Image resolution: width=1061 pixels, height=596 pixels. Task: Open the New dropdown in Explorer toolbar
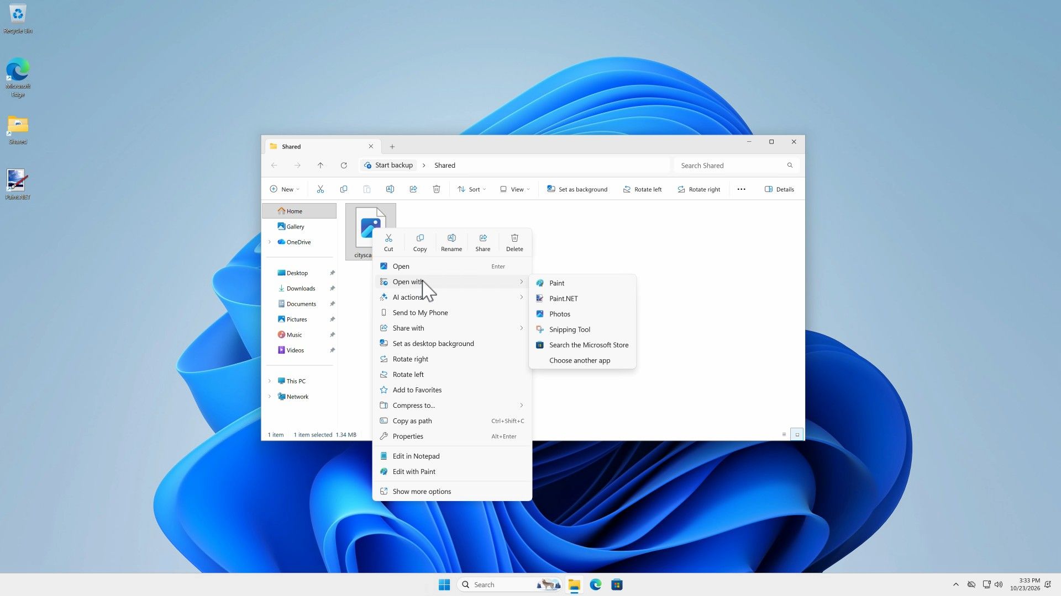coord(285,189)
